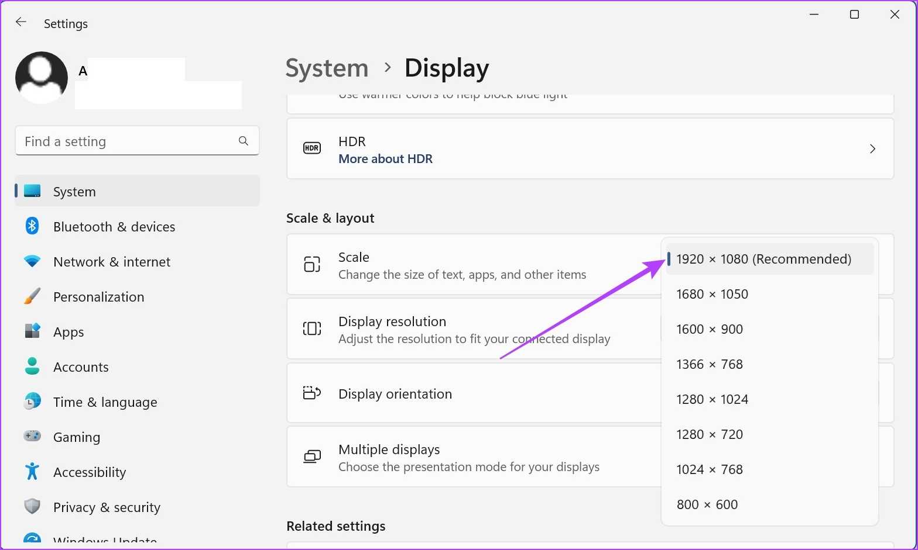Screen dimensions: 918x550
Task: Click the Network & internet wifi icon
Action: pyautogui.click(x=32, y=261)
